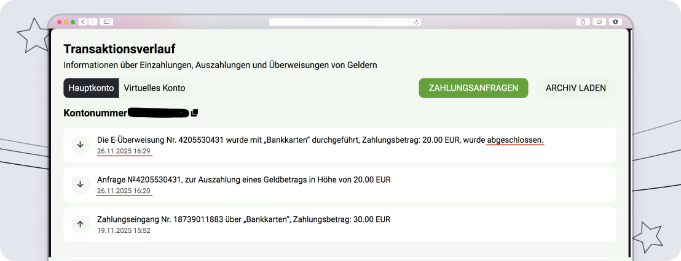Click the timestamp 26.11.2025 16:20
The width and height of the screenshot is (681, 261).
124,191
